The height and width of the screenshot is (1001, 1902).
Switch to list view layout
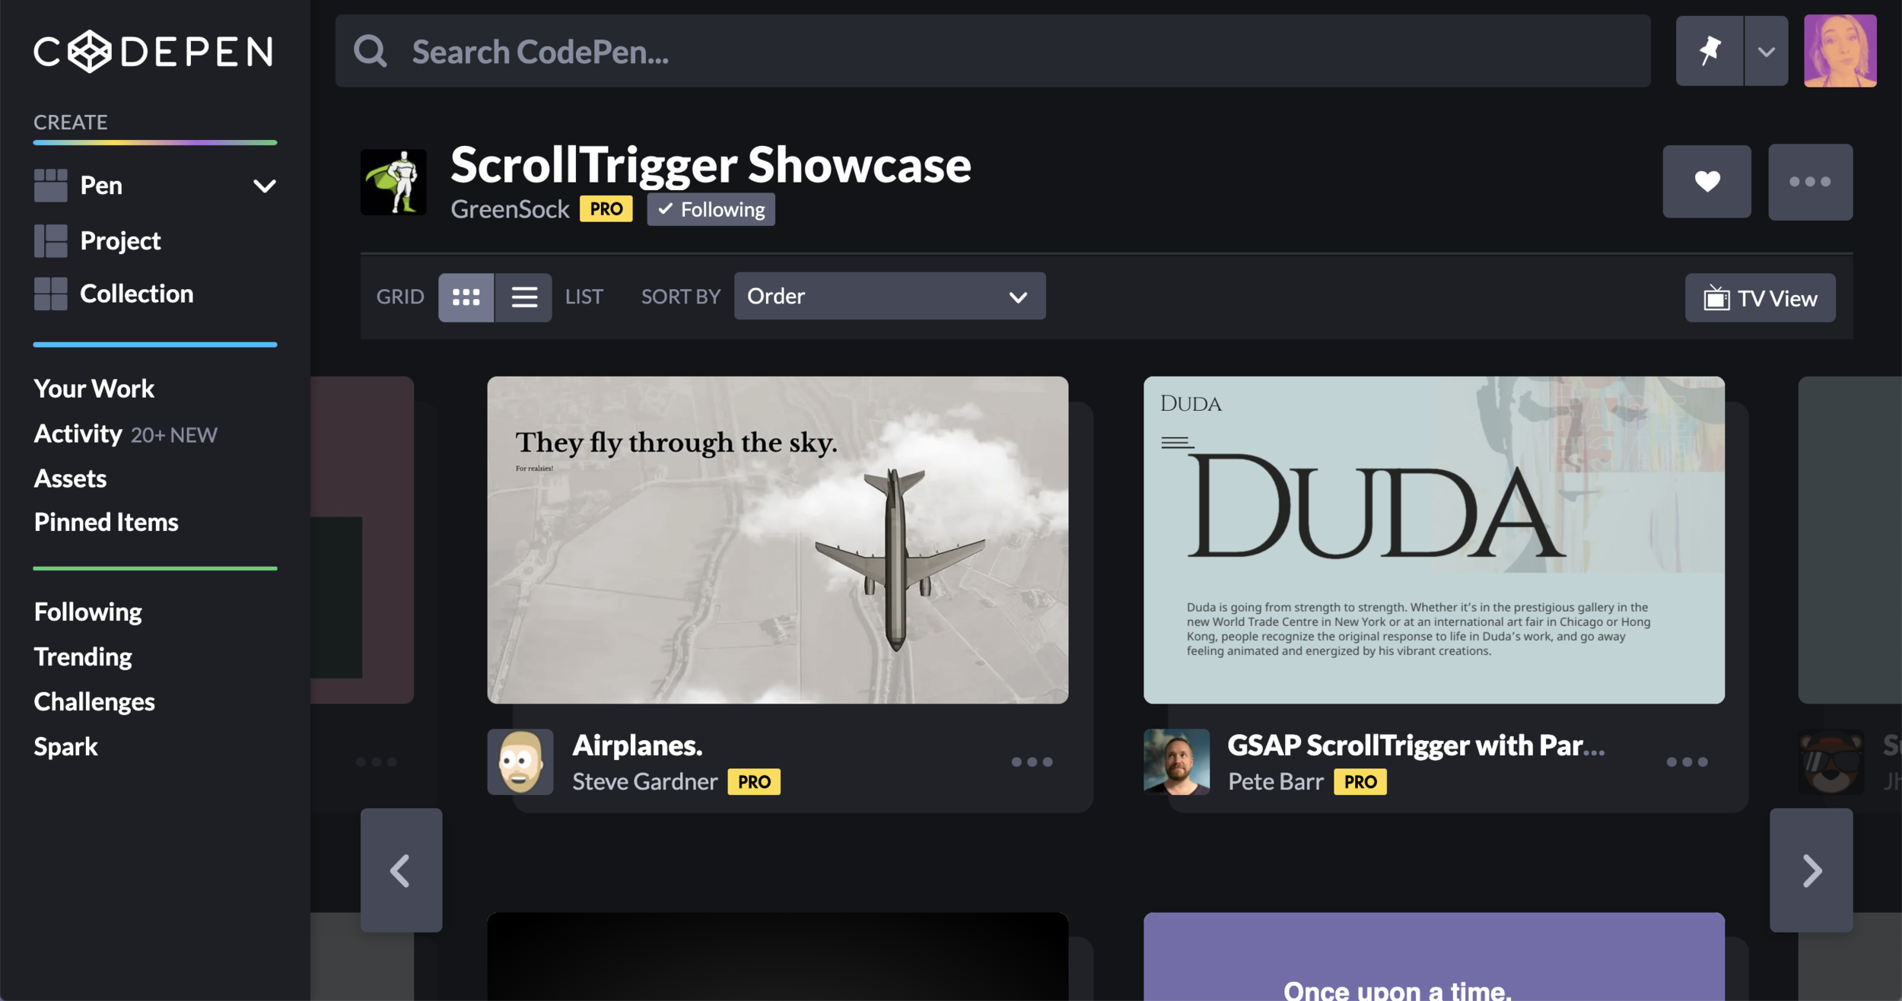coord(523,297)
